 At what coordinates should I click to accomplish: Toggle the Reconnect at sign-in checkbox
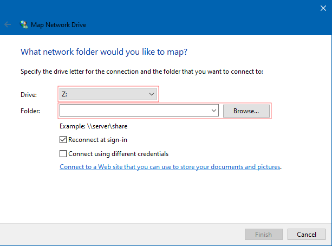[x=63, y=140]
